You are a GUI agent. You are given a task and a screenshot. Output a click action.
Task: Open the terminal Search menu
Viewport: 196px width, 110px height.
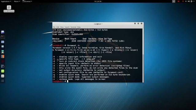(x=67, y=27)
